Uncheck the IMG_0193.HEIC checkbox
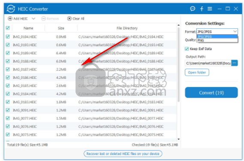 click(8, 45)
